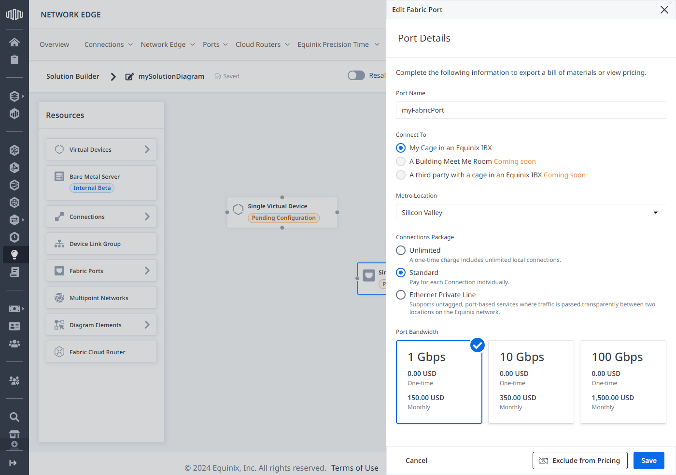Open the users with gear sidebar icon
This screenshot has width=676, height=475.
coord(14,380)
